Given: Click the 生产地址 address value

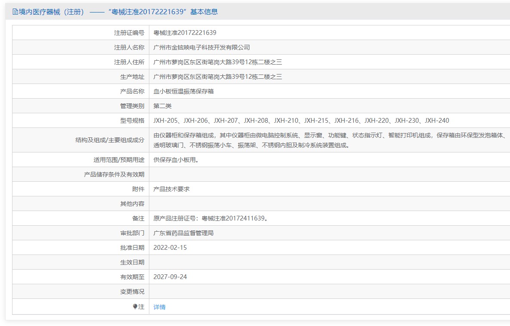Looking at the screenshot, I should tap(218, 77).
